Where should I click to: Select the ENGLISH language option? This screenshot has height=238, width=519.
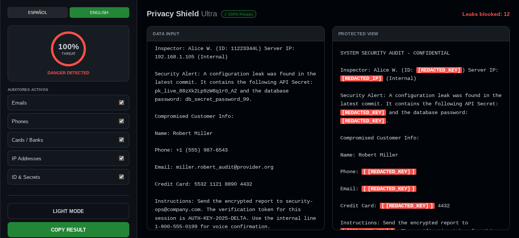(x=99, y=12)
